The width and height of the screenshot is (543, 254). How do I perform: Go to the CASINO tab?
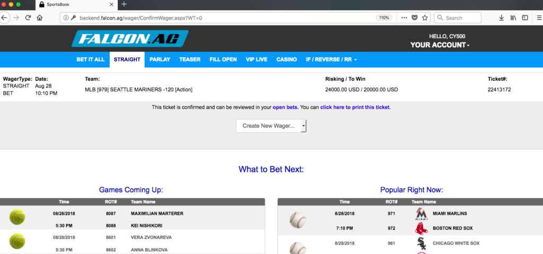(287, 59)
